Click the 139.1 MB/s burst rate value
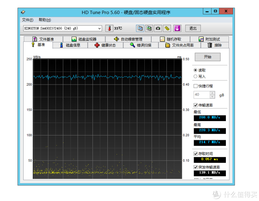This screenshot has height=201, width=259. (209, 173)
